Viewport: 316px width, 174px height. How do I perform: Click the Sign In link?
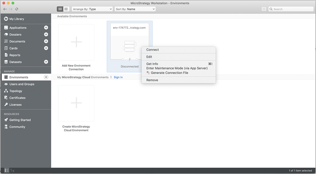[x=118, y=77]
